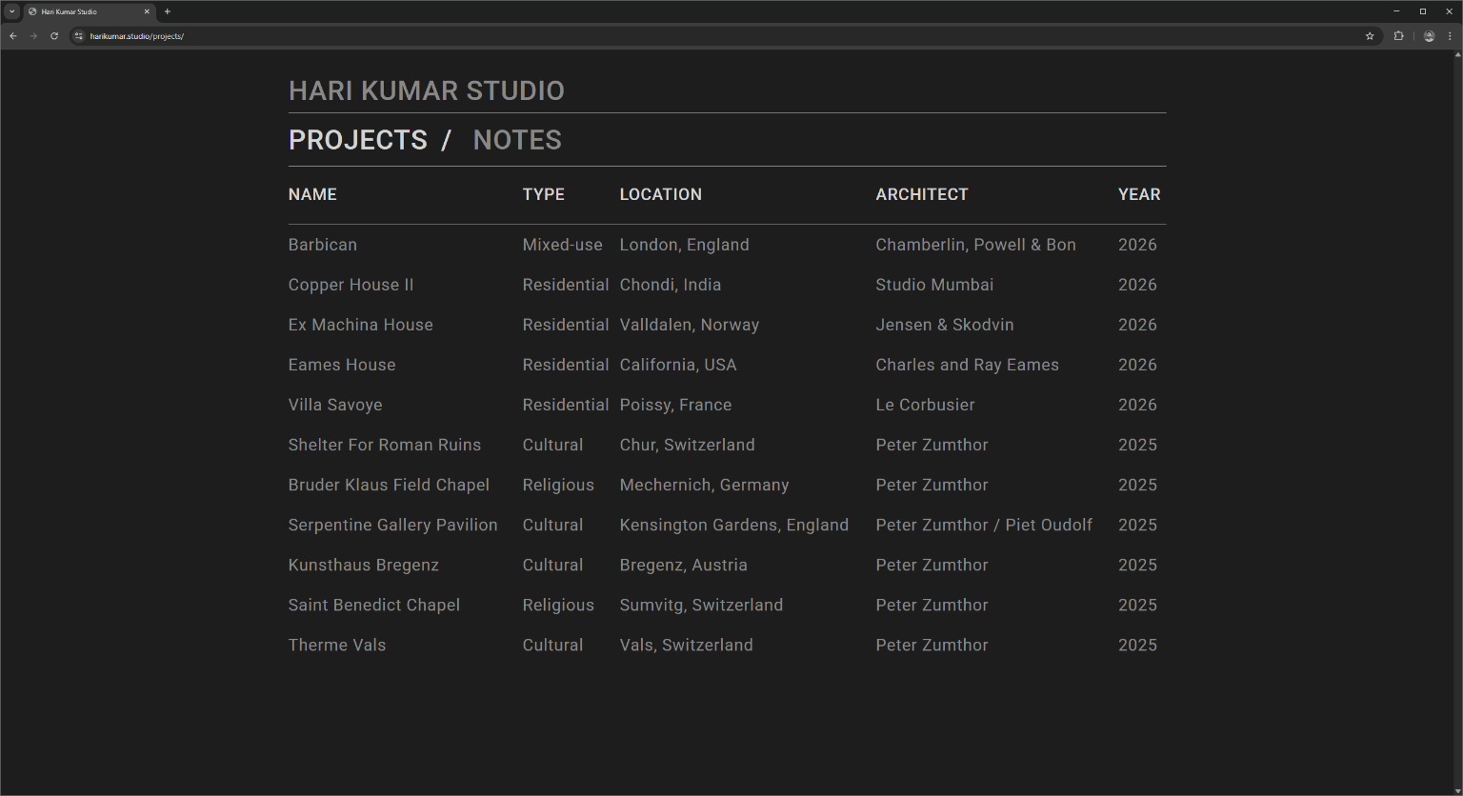Open a new tab with plus button
The height and width of the screenshot is (796, 1463).
(x=168, y=11)
